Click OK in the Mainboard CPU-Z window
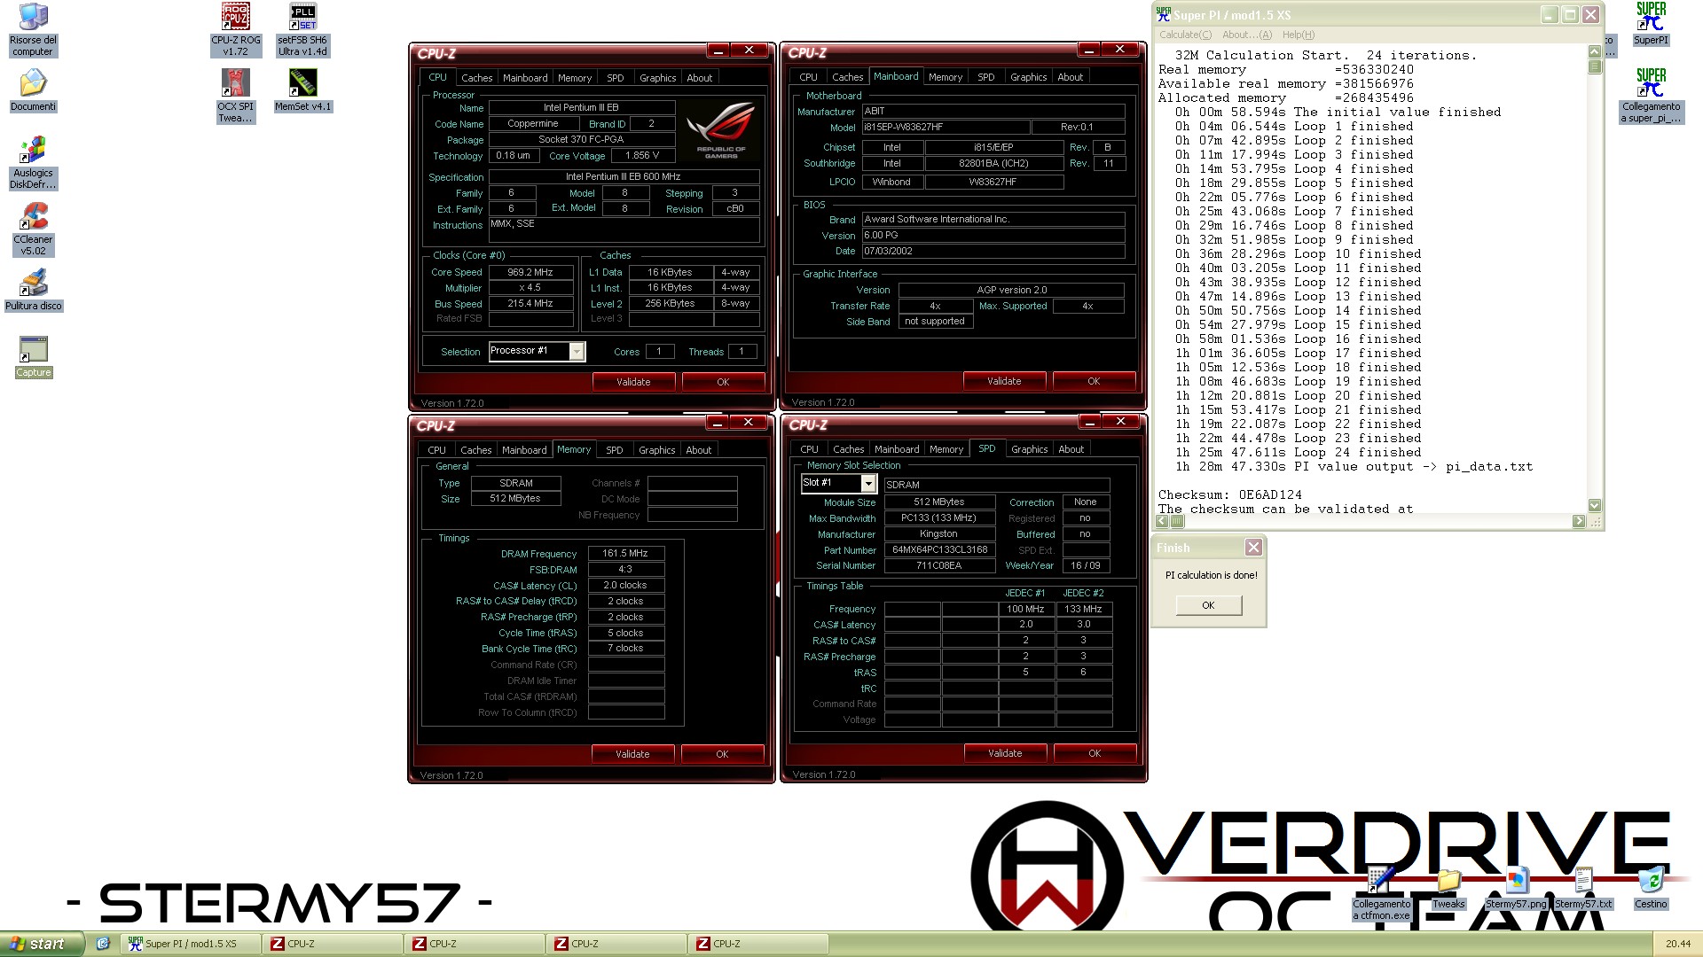The image size is (1703, 957). pos(1094,381)
